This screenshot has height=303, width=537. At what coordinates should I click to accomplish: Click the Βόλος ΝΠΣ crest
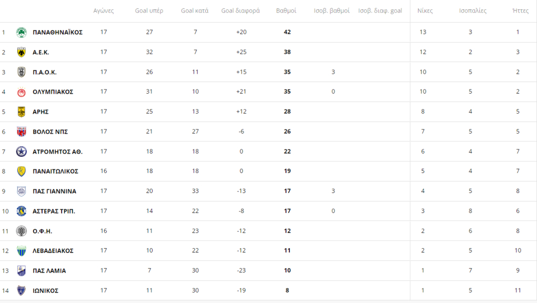(21, 132)
